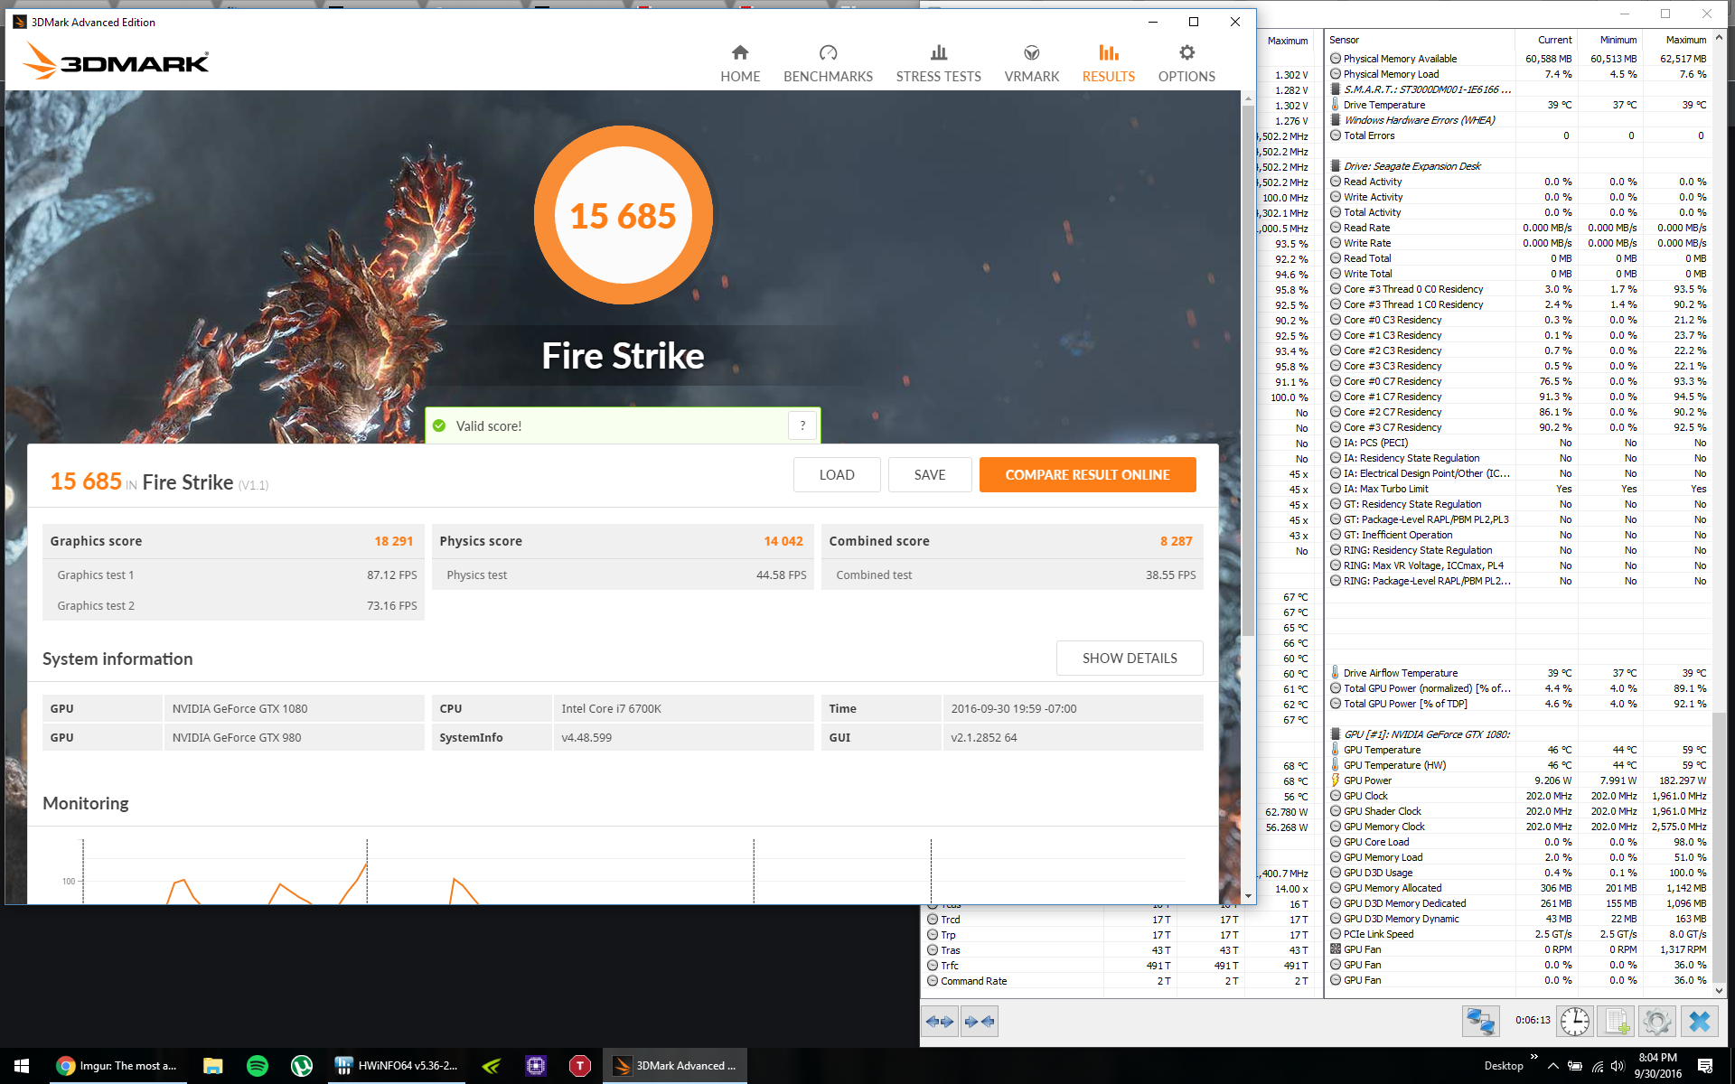1735x1084 pixels.
Task: Click the Current column header
Action: tap(1545, 40)
